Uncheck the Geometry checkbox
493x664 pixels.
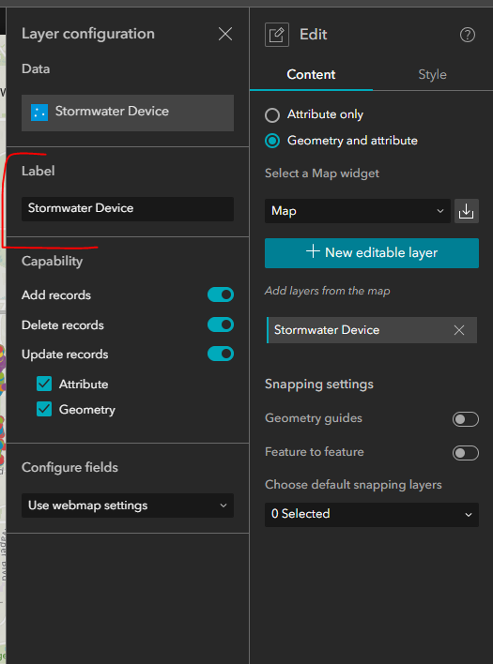pyautogui.click(x=44, y=409)
